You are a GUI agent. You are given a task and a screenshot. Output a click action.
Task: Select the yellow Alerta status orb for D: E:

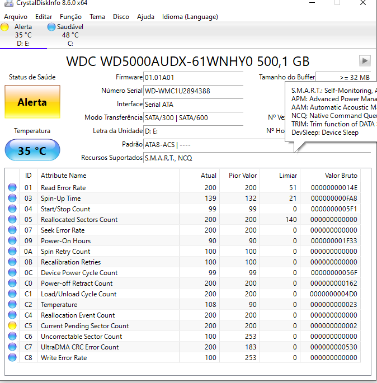coord(4,27)
